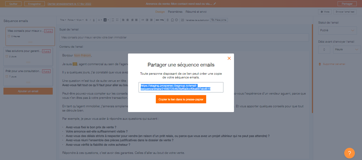Open the text background color dropdown
This screenshot has height=160, width=362.
(x=106, y=20)
